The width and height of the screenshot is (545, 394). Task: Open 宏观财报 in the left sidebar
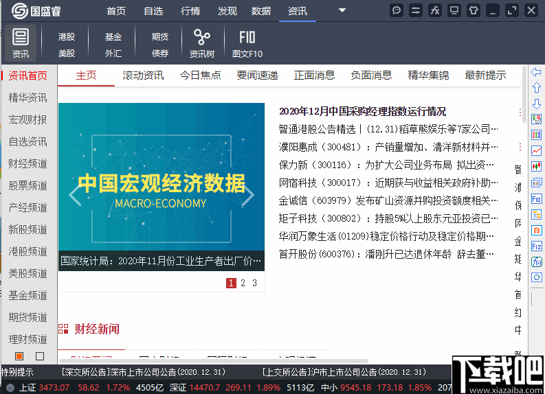(27, 119)
